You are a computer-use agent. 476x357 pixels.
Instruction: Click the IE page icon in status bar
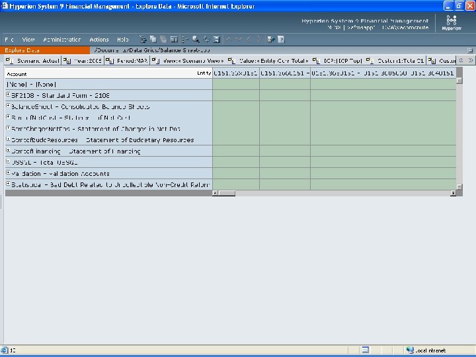[4, 350]
